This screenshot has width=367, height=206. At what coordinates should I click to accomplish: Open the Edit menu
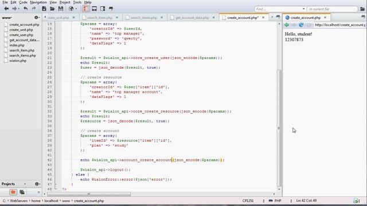tap(13, 2)
